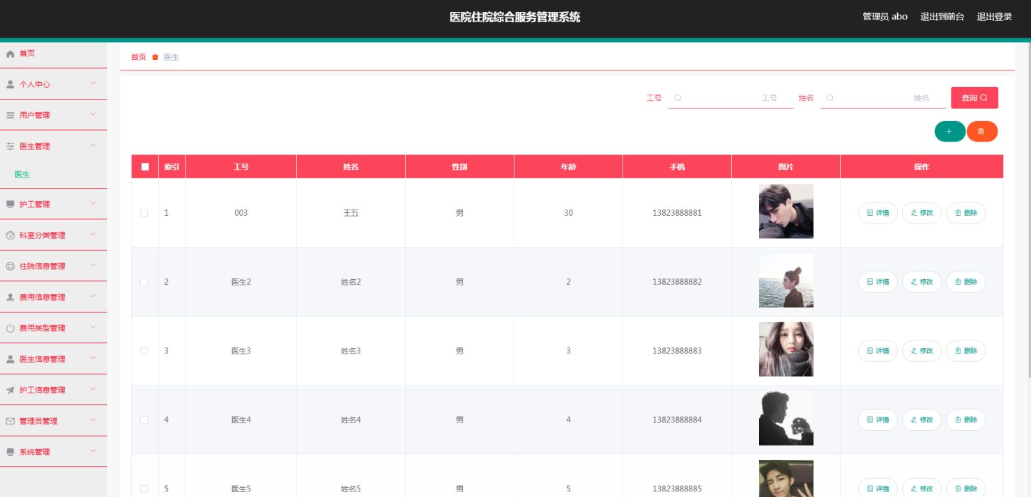The height and width of the screenshot is (497, 1031).
Task: Click the 工号 search input field
Action: (x=730, y=98)
